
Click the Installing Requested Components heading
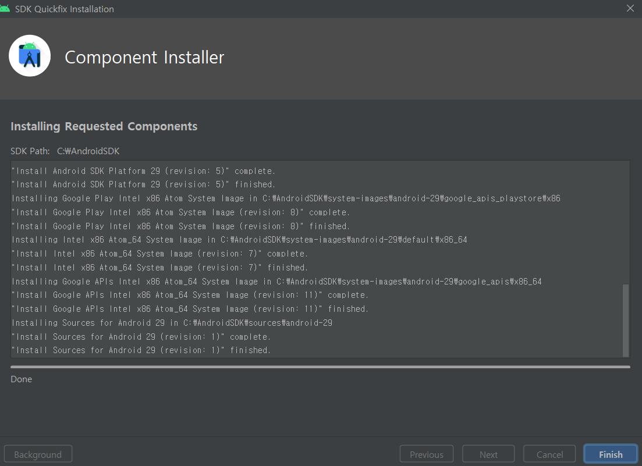coord(104,126)
